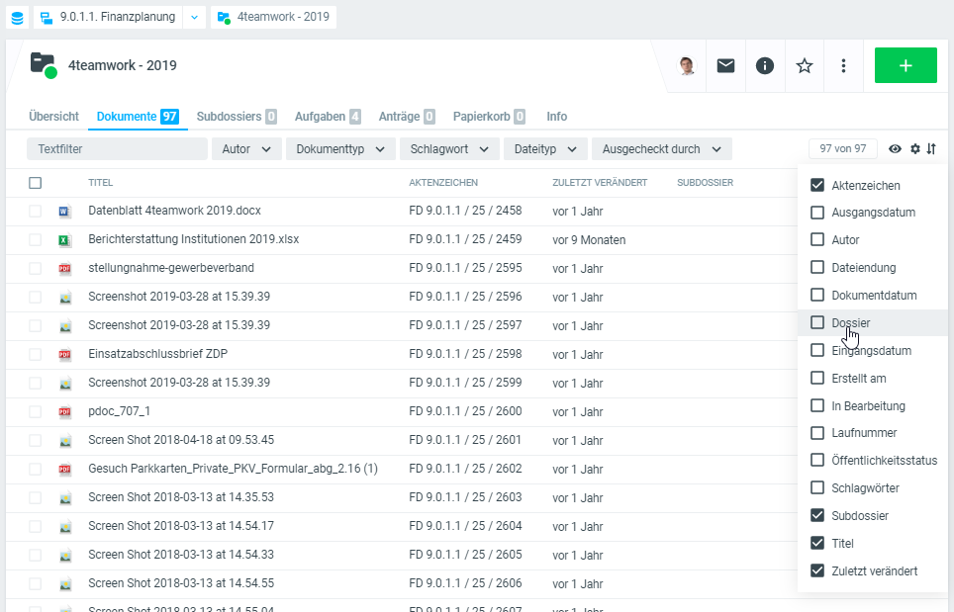Viewport: 954px width, 612px height.
Task: Open the Dokumenttyp filter dropdown
Action: point(339,149)
